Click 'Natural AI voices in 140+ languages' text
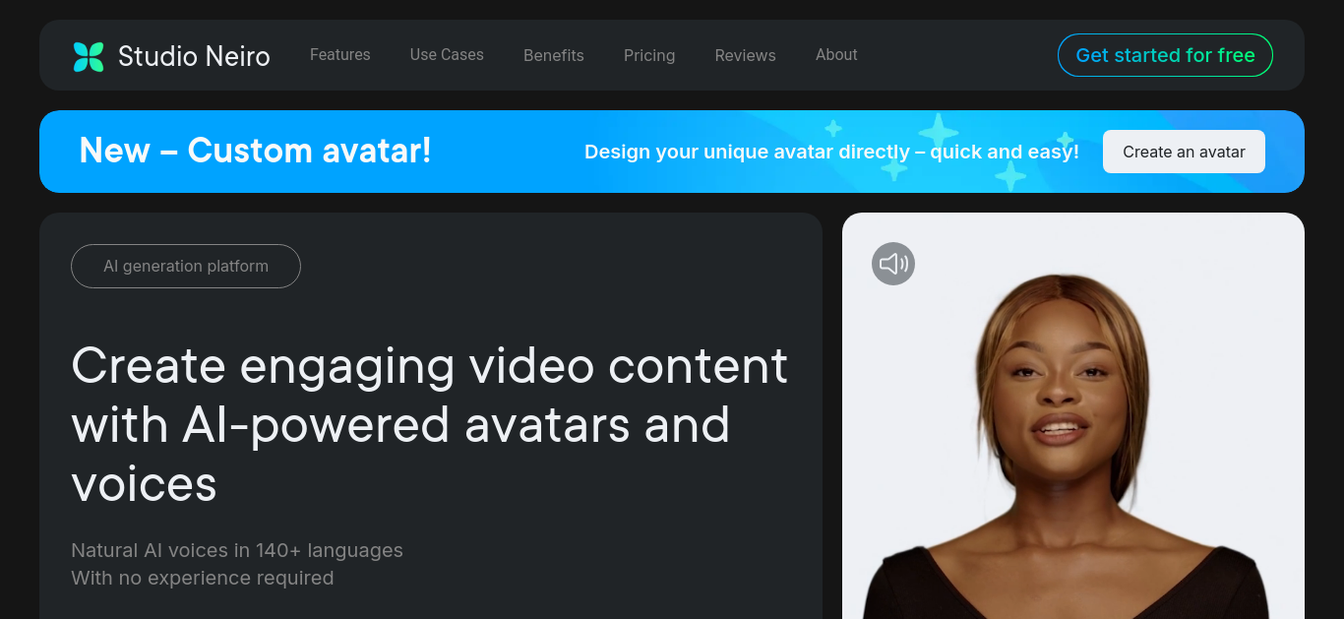 point(237,550)
